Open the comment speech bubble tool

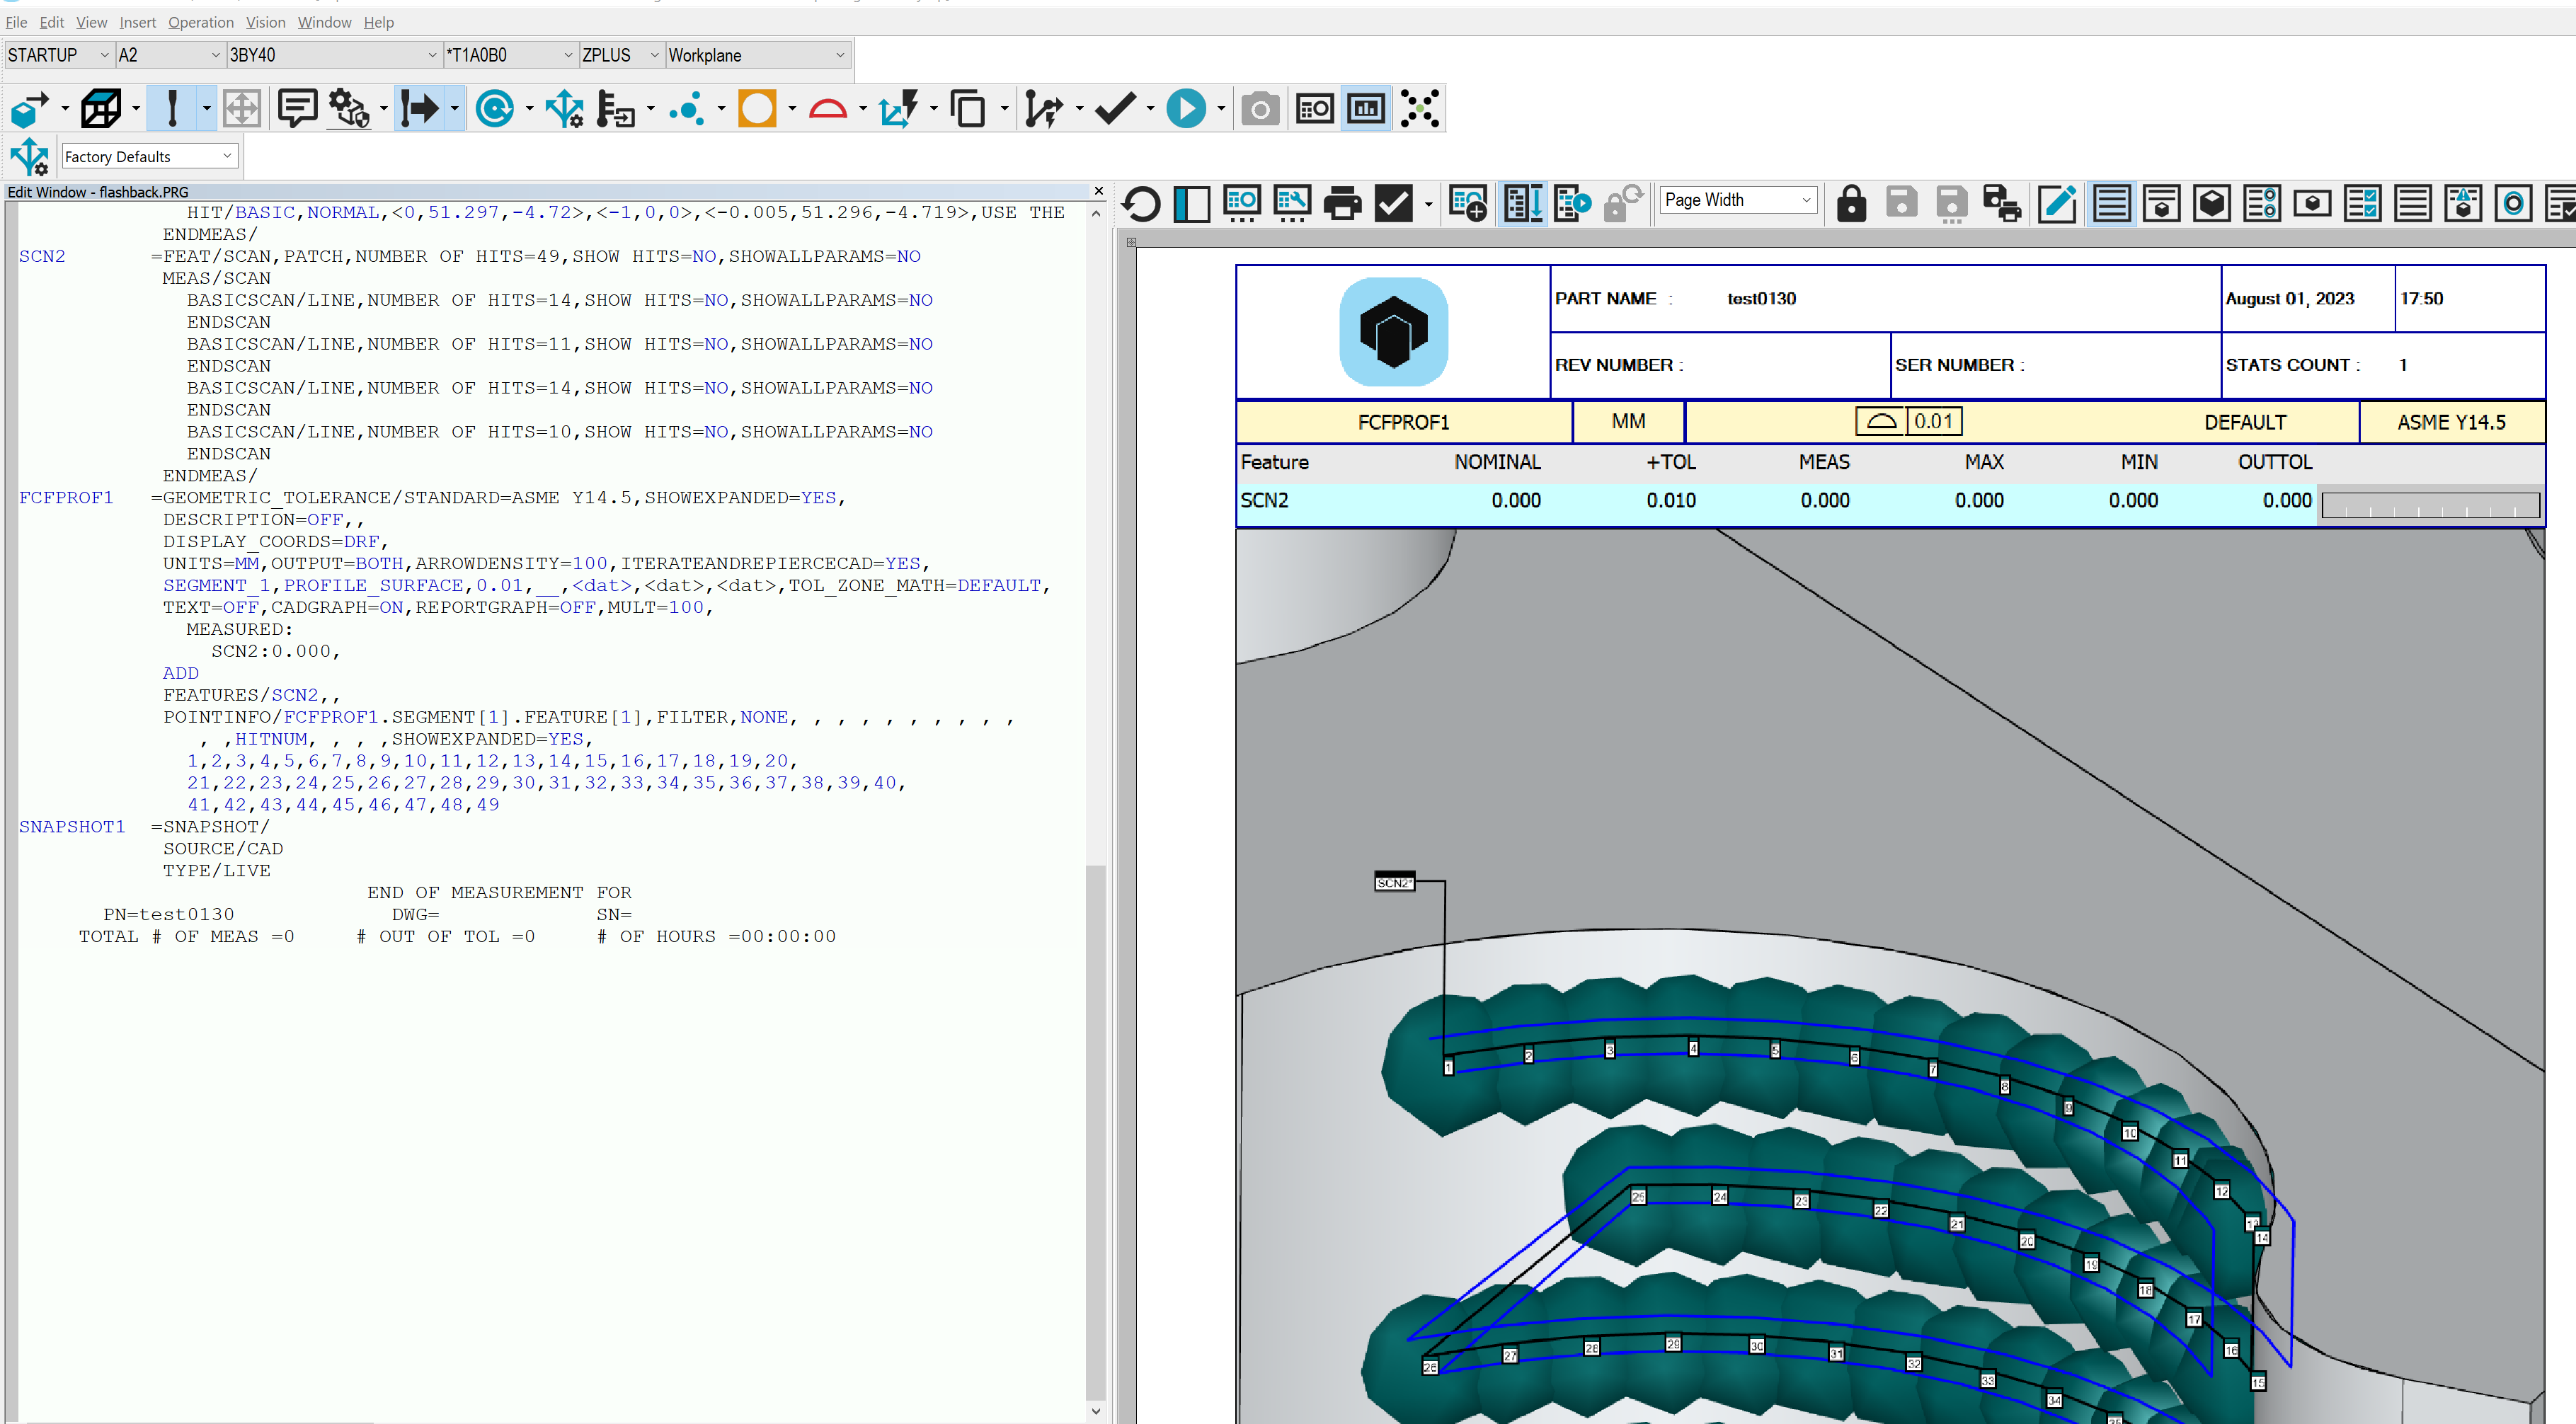[297, 108]
